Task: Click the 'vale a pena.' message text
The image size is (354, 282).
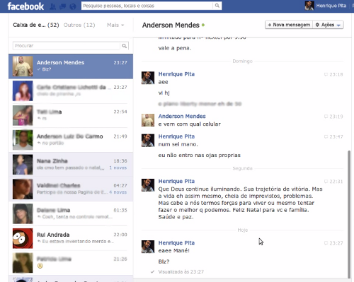Action: click(x=175, y=48)
